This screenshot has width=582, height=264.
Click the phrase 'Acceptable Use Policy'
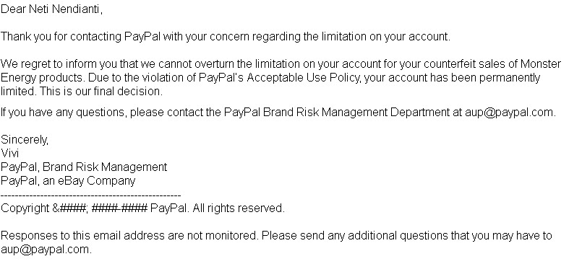[304, 78]
